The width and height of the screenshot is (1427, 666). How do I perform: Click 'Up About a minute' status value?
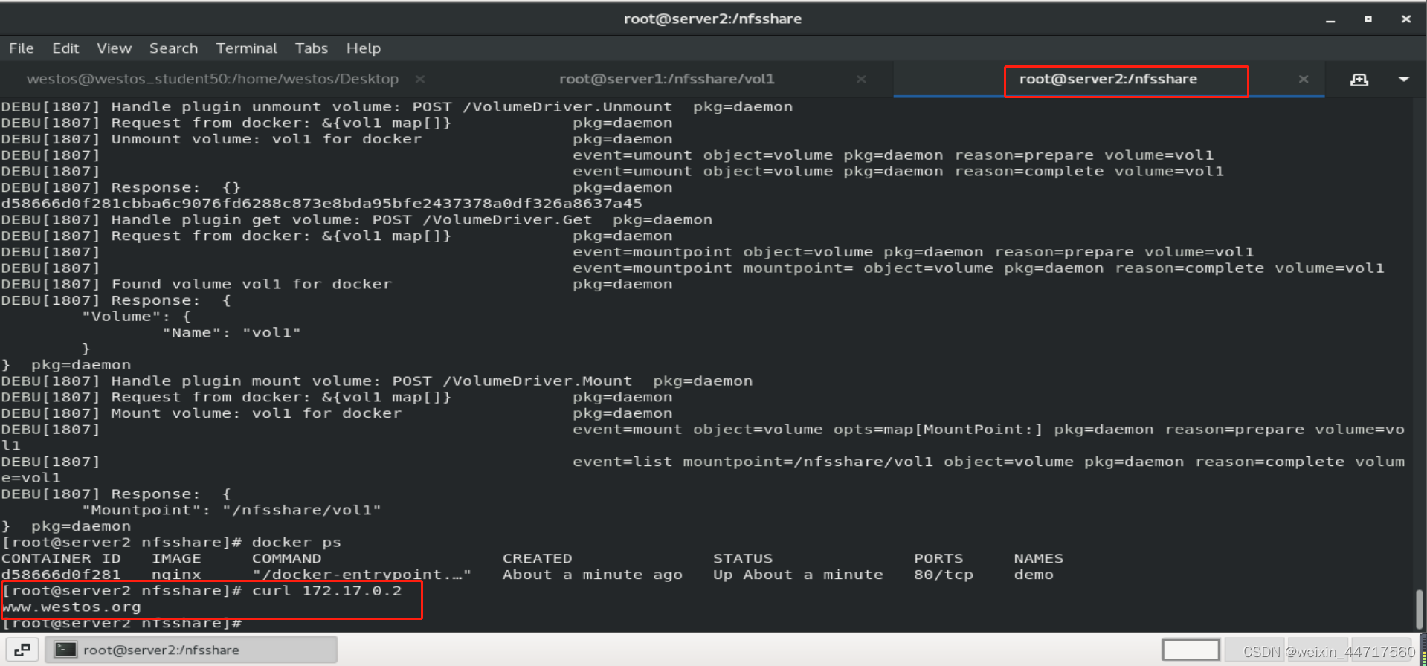pyautogui.click(x=798, y=575)
